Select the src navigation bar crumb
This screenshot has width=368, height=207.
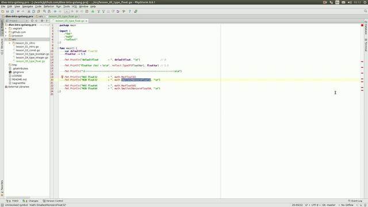click(x=40, y=17)
